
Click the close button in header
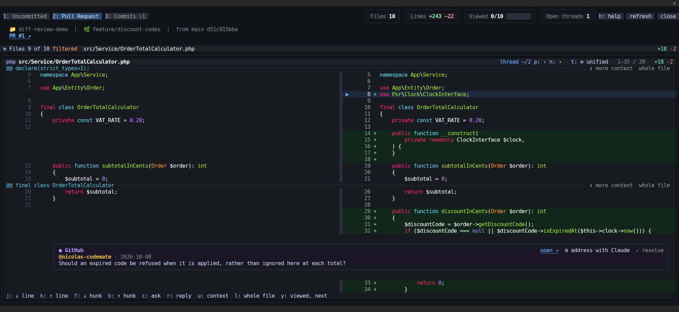click(x=668, y=16)
